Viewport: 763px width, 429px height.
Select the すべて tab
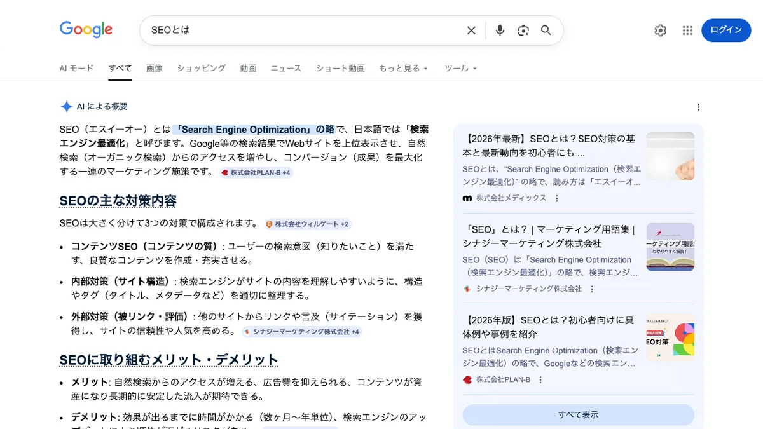click(x=120, y=68)
